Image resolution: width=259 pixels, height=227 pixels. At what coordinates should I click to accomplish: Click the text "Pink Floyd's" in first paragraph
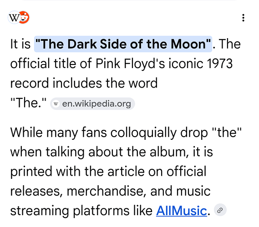coord(130,64)
